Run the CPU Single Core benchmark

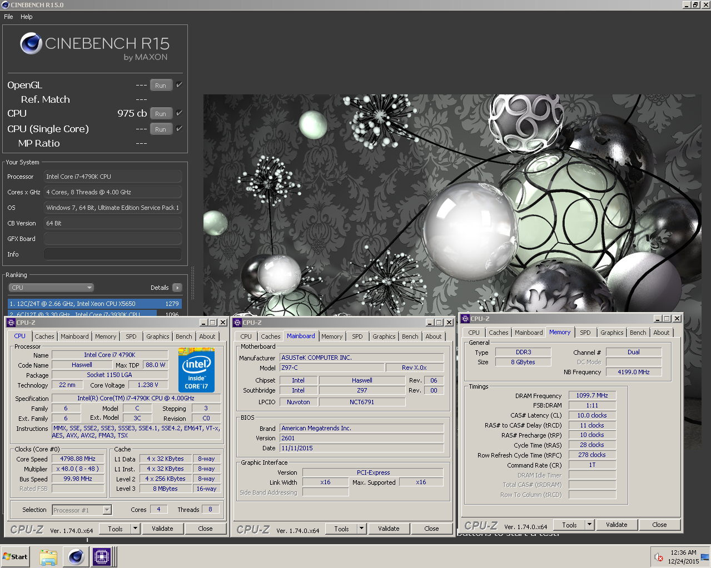click(161, 129)
